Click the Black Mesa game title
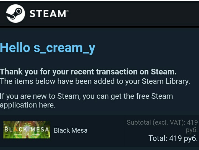Viewport: 199px width, 150px height. (x=70, y=130)
